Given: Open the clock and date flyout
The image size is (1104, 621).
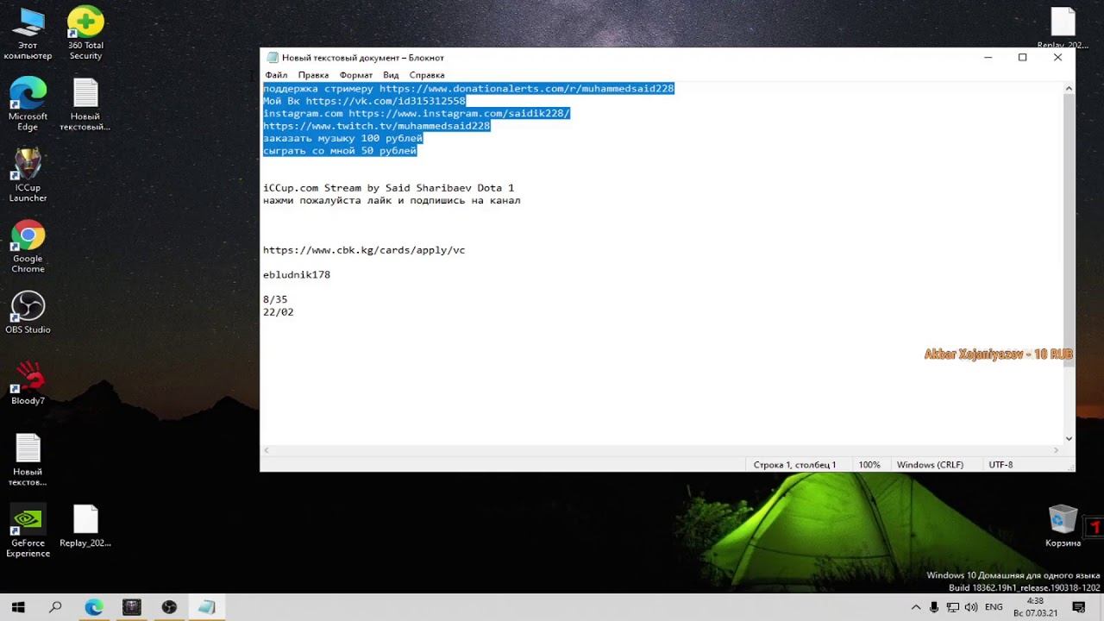Looking at the screenshot, I should (x=1036, y=607).
